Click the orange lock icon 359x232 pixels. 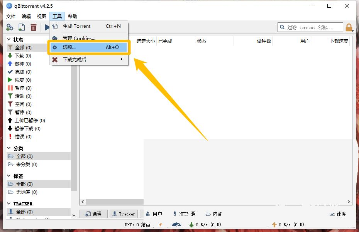(x=349, y=27)
